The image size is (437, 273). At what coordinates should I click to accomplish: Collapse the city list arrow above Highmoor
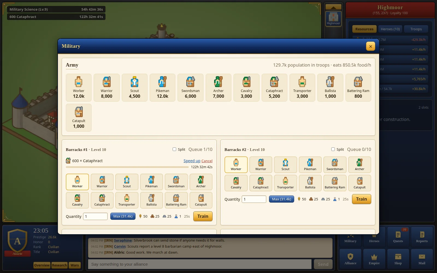[x=333, y=7]
